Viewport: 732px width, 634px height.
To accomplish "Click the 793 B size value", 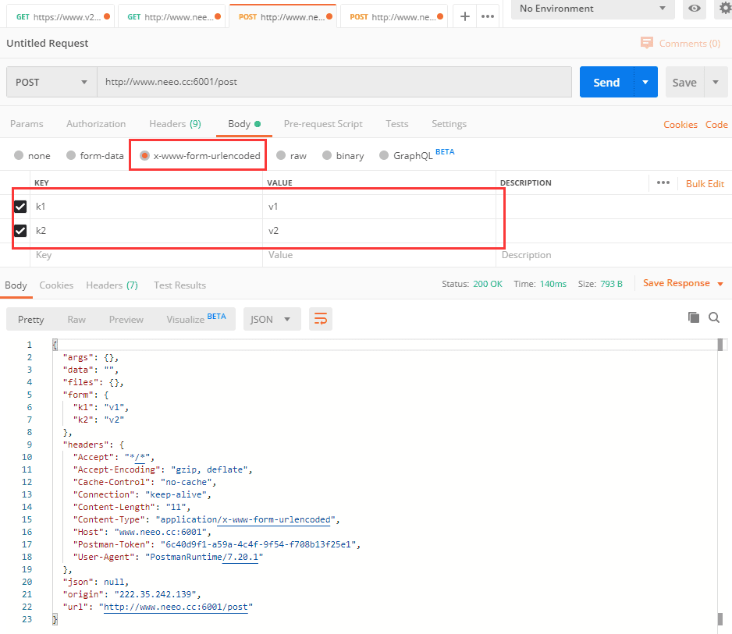I will point(611,284).
